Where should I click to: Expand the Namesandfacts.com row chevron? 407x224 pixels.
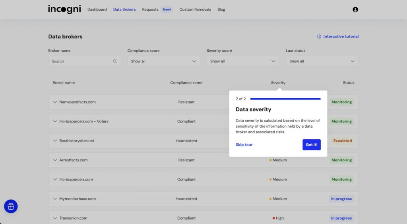[x=55, y=102]
